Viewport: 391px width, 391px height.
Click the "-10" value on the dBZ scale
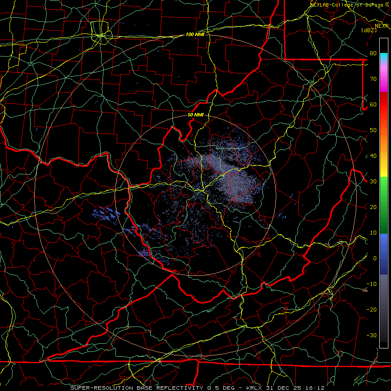[x=371, y=284]
